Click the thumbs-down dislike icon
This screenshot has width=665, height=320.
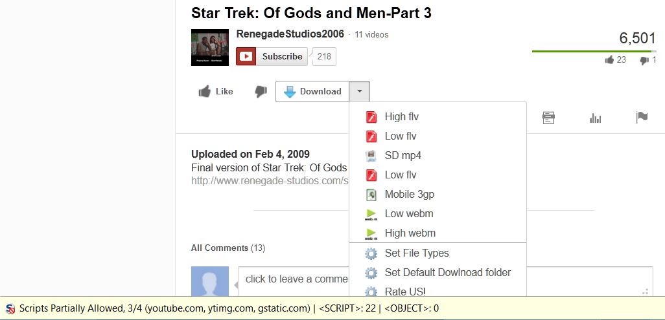tap(261, 91)
